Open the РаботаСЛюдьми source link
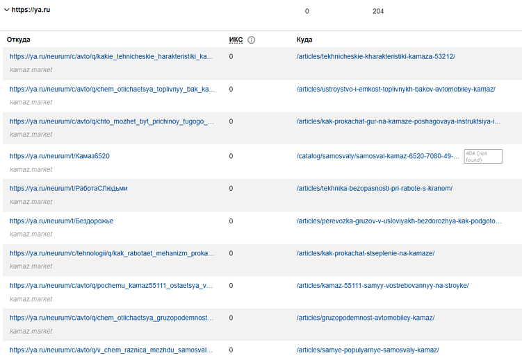Image resolution: width=522 pixels, height=360 pixels. (68, 189)
